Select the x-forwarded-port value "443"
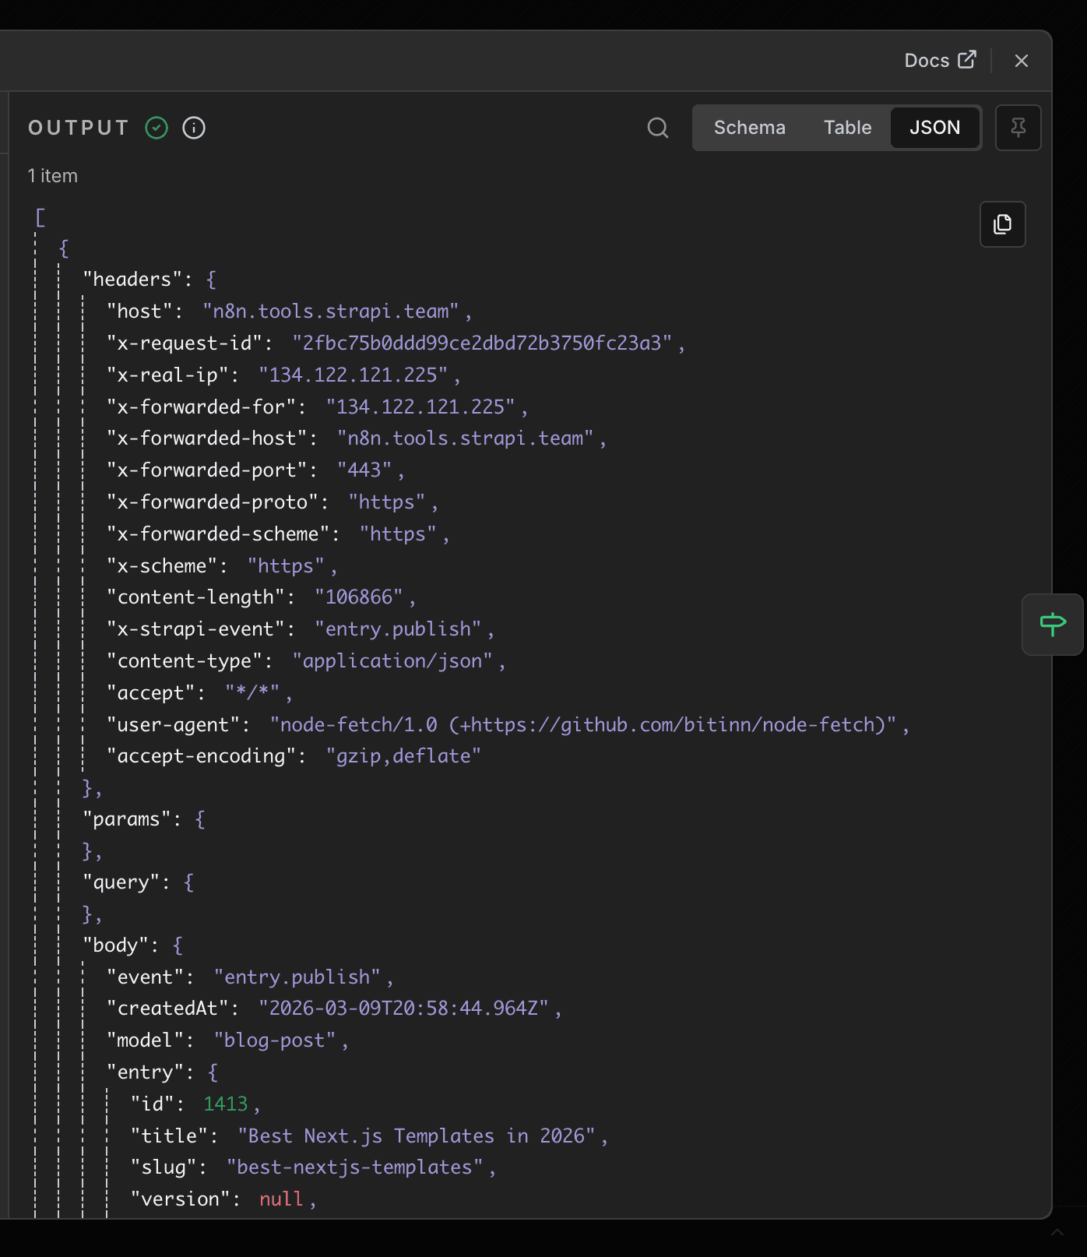Viewport: 1087px width, 1257px height. point(364,470)
